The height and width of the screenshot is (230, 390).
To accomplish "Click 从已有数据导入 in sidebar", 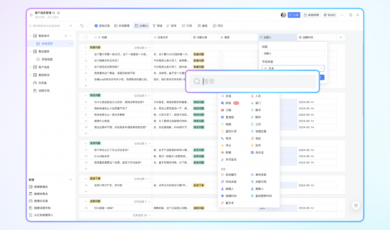I will click(x=41, y=215).
